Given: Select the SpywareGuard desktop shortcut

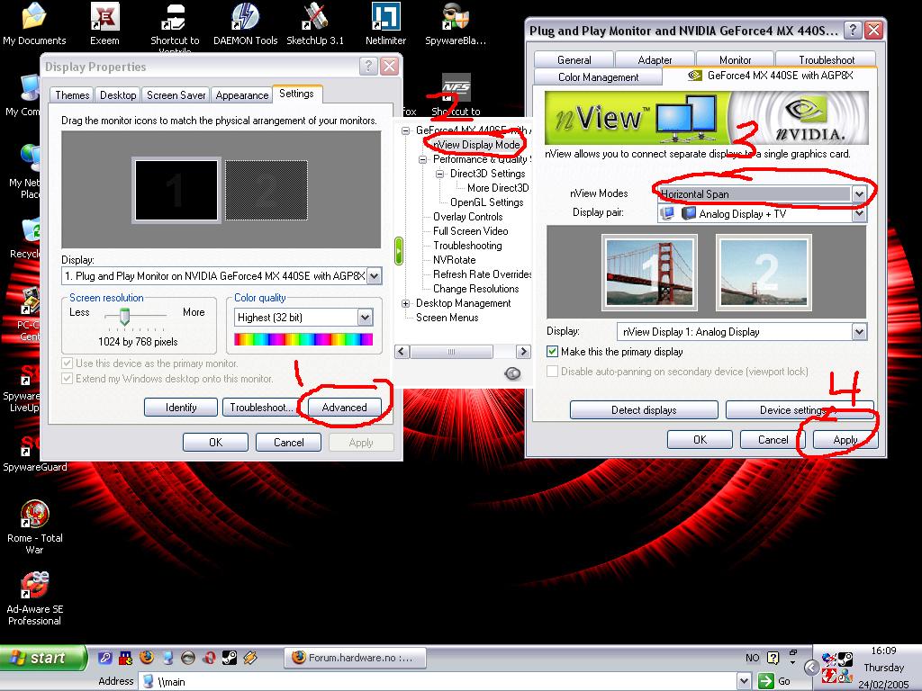Looking at the screenshot, I should pos(35,453).
